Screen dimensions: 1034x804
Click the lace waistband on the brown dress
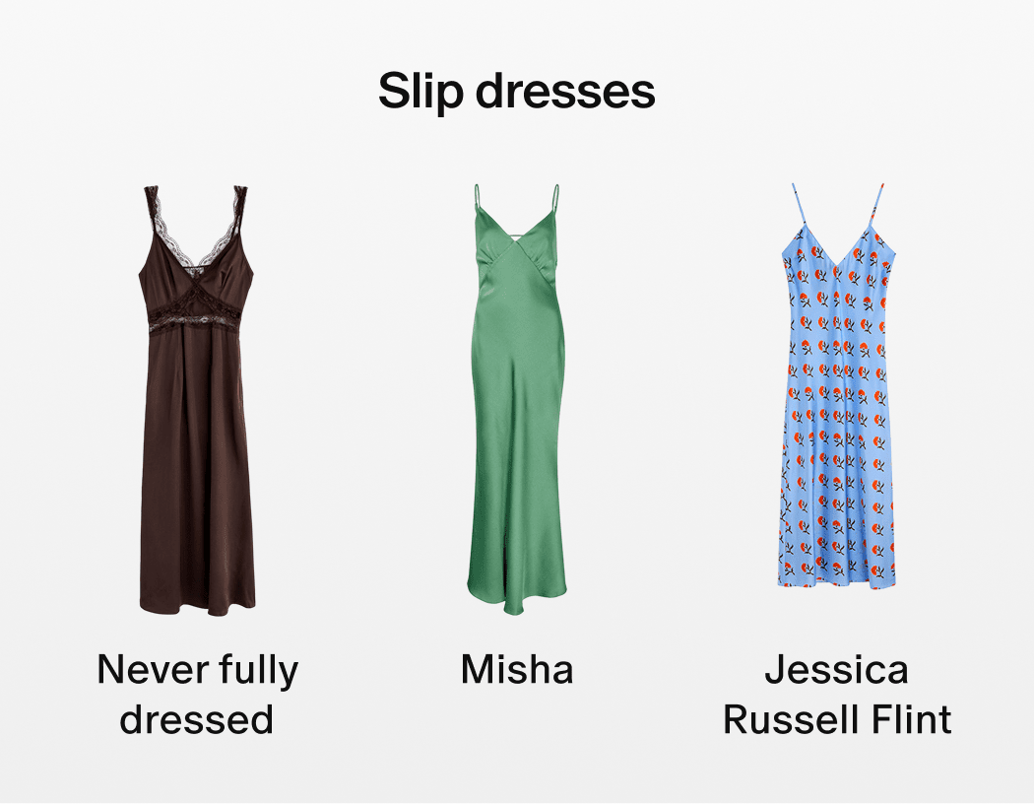click(194, 322)
